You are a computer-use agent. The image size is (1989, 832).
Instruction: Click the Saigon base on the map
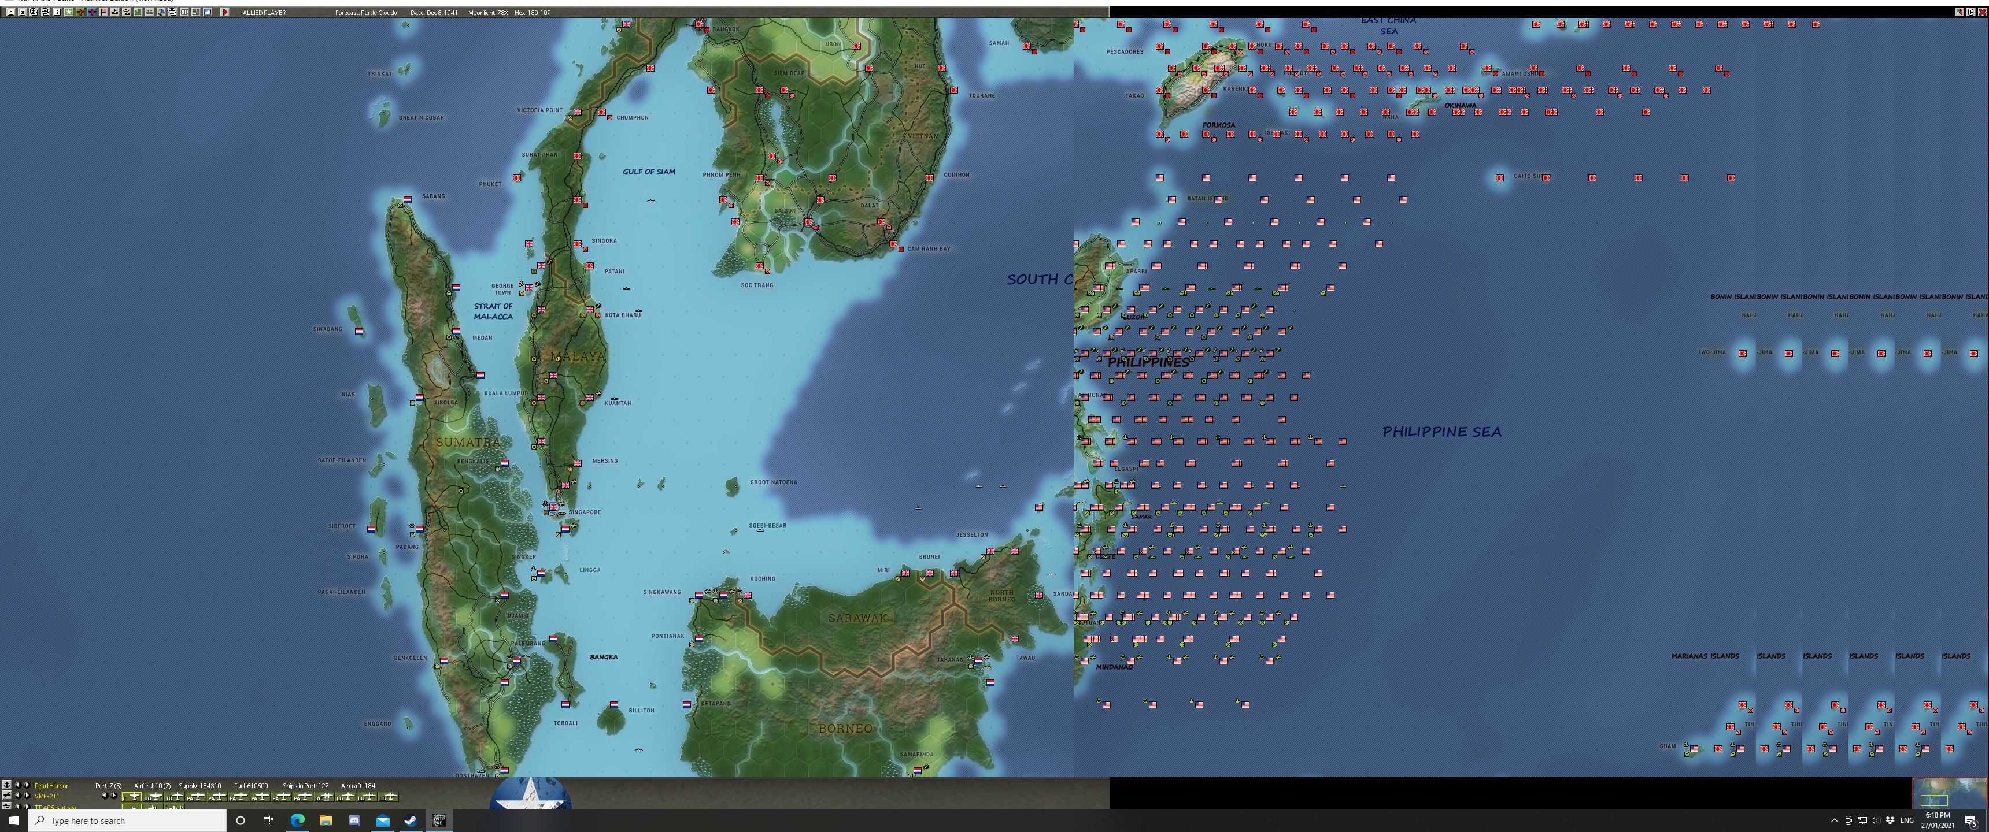tap(808, 222)
